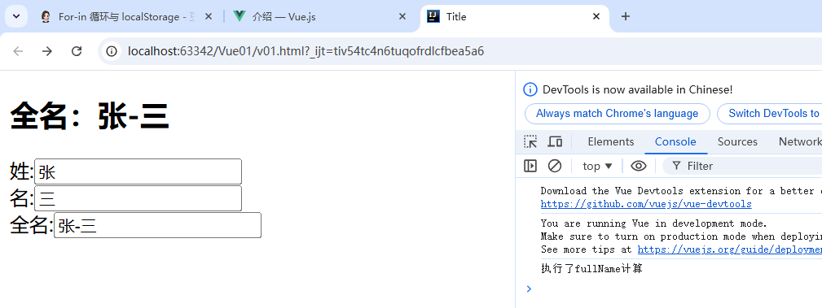
Task: Open the vue-devtools GitHub link
Action: tap(646, 204)
